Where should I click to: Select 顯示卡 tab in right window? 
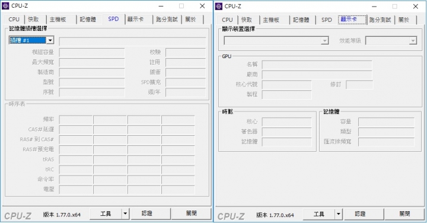(352, 20)
